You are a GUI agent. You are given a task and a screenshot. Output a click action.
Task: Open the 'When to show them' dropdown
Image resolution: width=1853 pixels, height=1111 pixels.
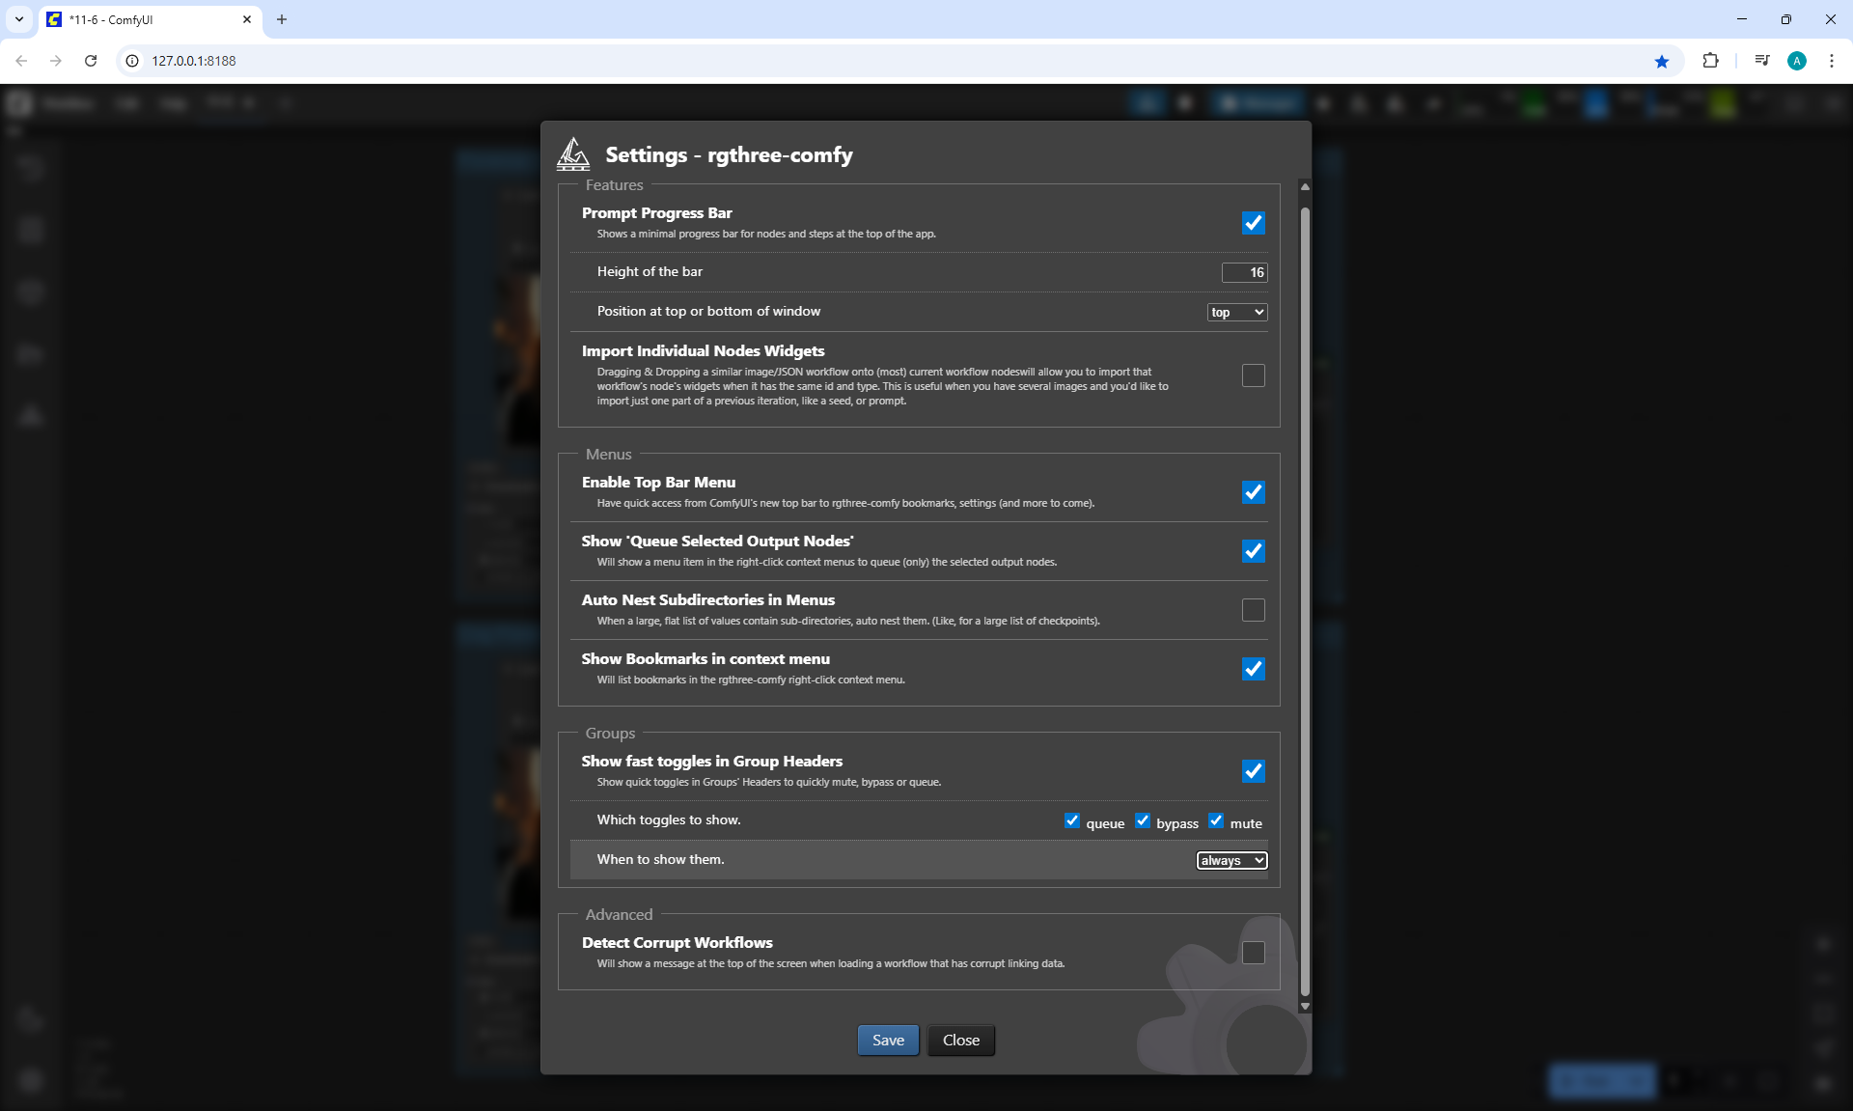coord(1231,860)
